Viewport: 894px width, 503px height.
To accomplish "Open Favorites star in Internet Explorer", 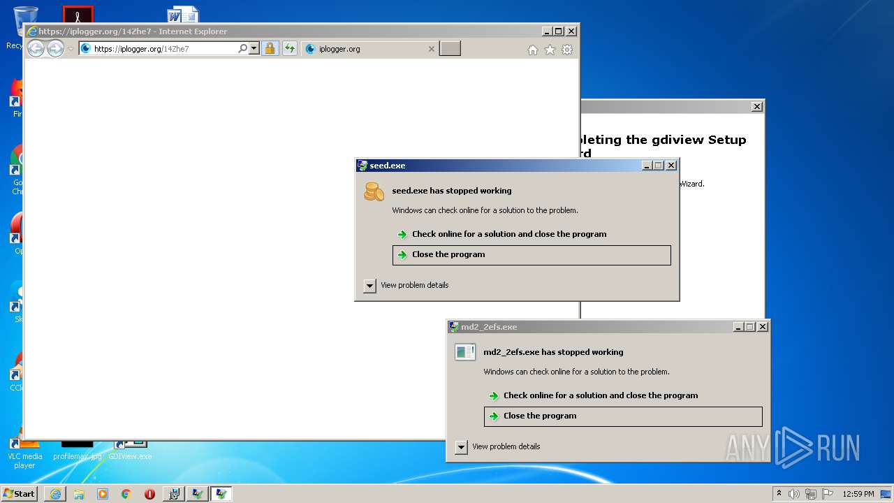I will (x=550, y=50).
